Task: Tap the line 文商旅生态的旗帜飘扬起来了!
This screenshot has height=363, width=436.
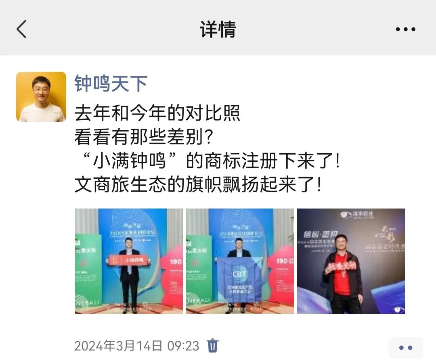Action: tap(198, 184)
